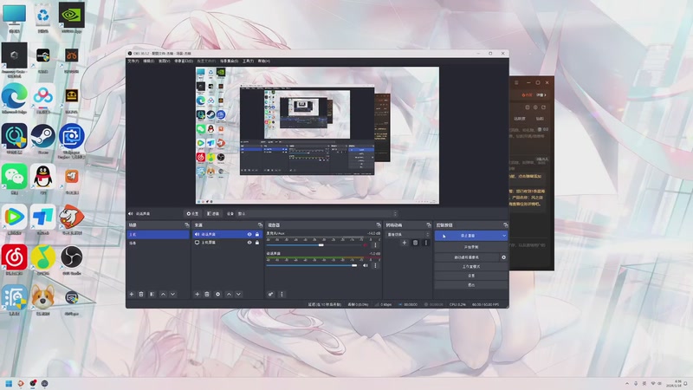This screenshot has height=390, width=693.
Task: Select second scene in Scenes list
Action: 159,244
